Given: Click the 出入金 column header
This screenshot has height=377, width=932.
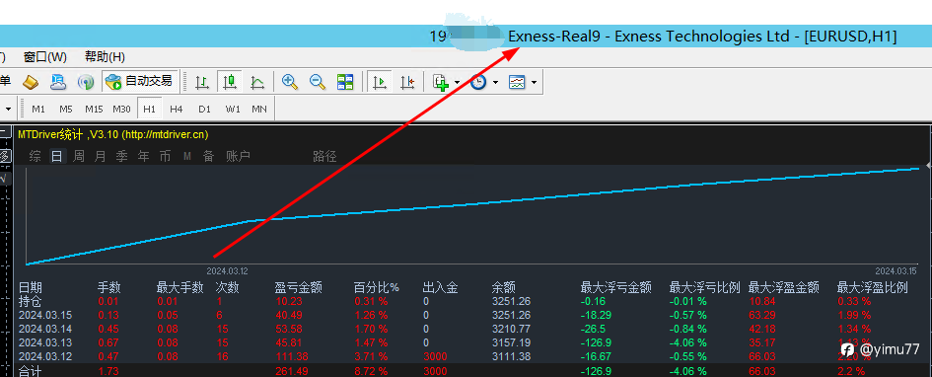Looking at the screenshot, I should [x=441, y=288].
